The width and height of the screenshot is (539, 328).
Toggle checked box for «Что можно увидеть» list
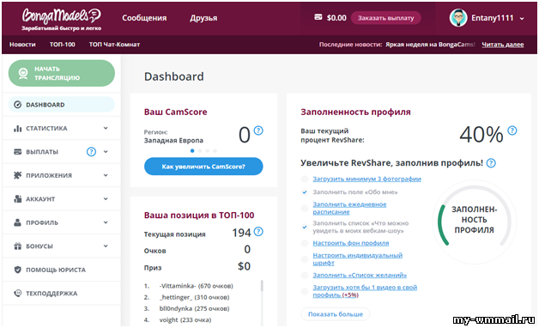click(x=305, y=227)
